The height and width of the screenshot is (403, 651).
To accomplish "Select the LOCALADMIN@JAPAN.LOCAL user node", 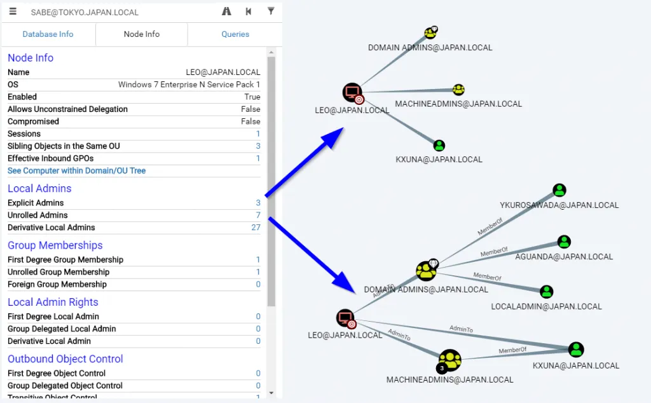I will pos(547,292).
